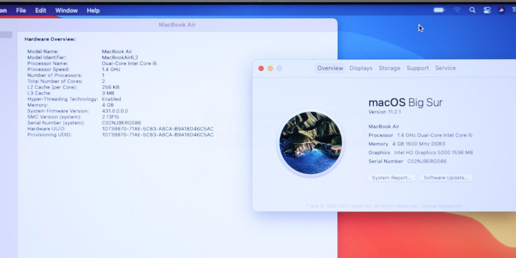
Task: Click Intel HD Graphics 5000 text
Action: pos(433,153)
